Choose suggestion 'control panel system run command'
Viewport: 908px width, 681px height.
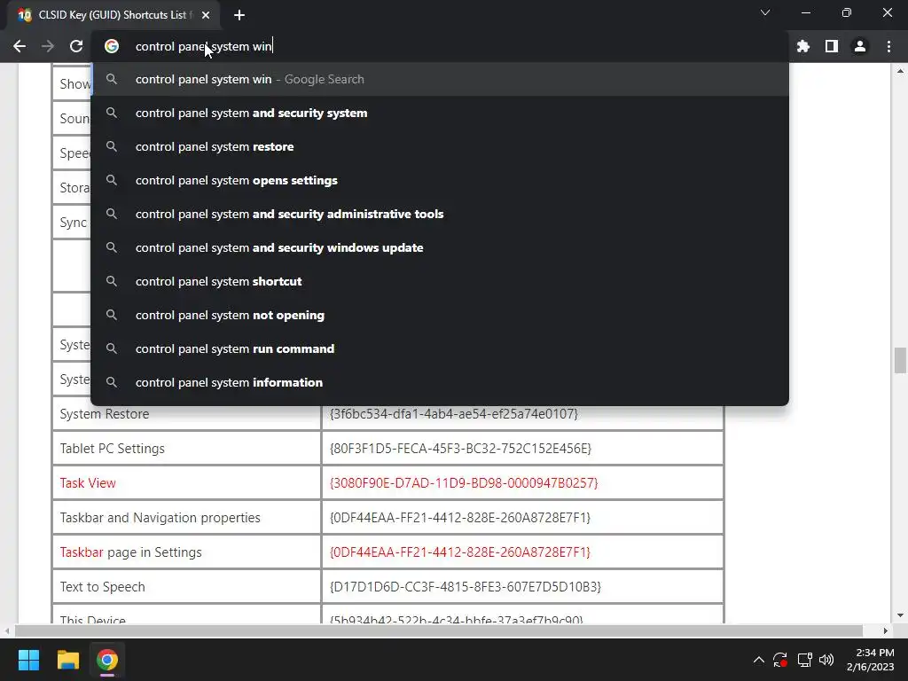(440, 348)
